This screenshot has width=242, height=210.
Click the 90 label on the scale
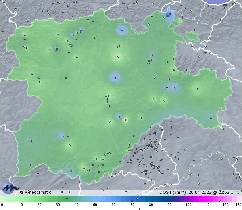pyautogui.click(x=169, y=205)
